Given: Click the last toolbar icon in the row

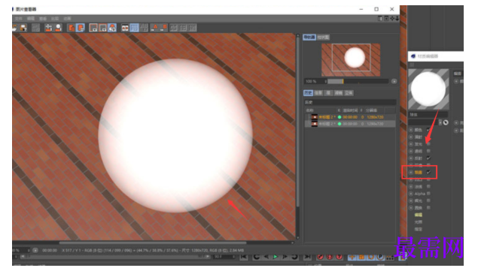Looking at the screenshot, I should [193, 28].
